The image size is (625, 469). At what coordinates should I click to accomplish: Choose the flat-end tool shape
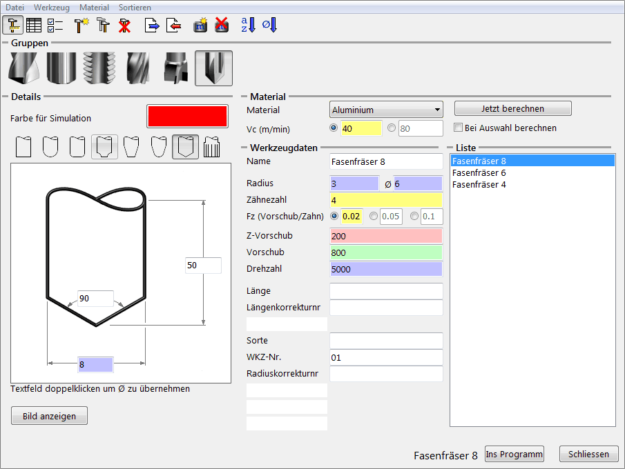point(23,147)
